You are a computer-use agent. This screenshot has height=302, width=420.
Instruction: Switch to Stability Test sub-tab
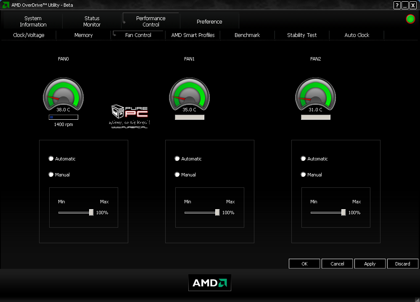coord(302,35)
